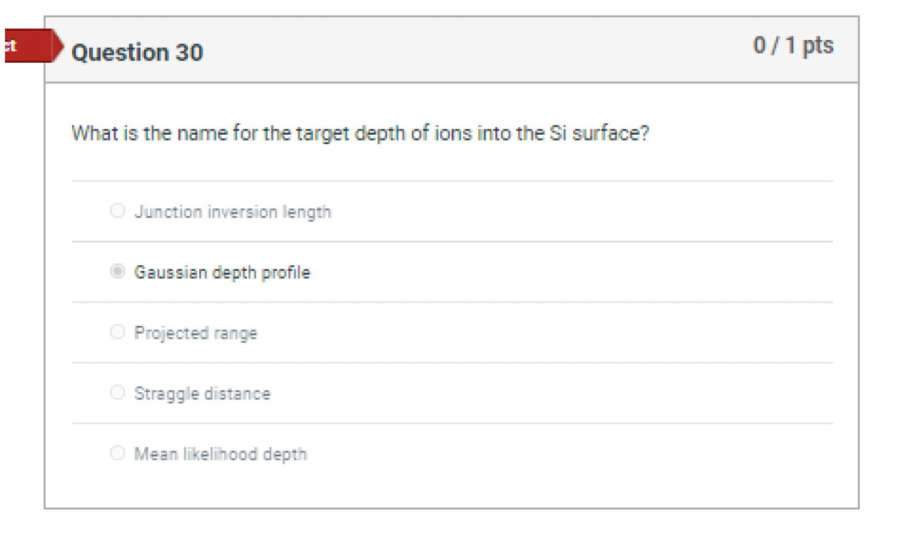Screen dimensions: 898x549
Task: Choose the Projected range radio button
Action: tap(118, 332)
